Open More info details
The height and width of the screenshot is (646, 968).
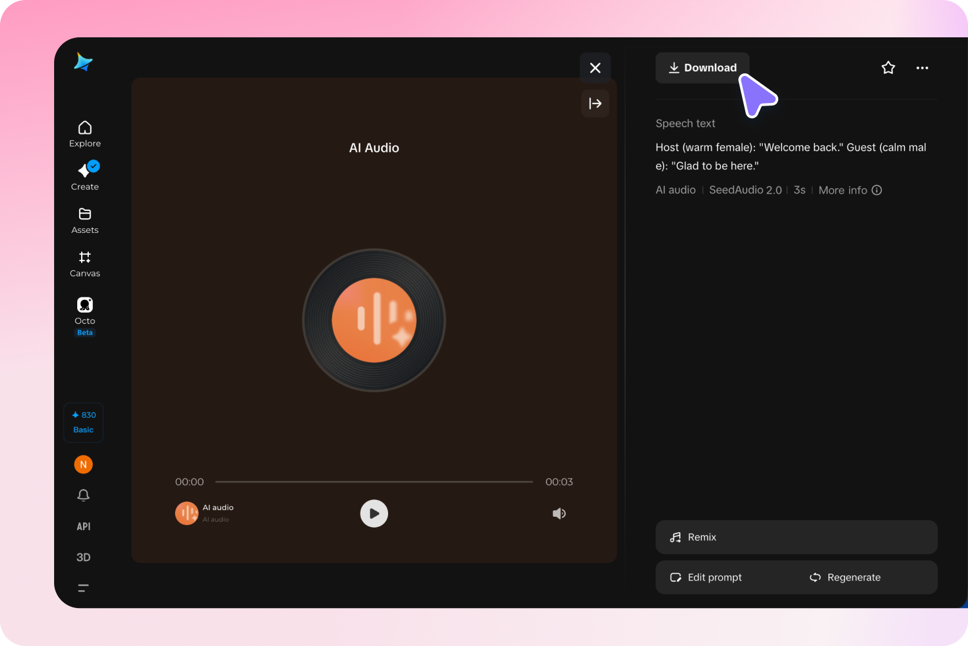pos(850,190)
